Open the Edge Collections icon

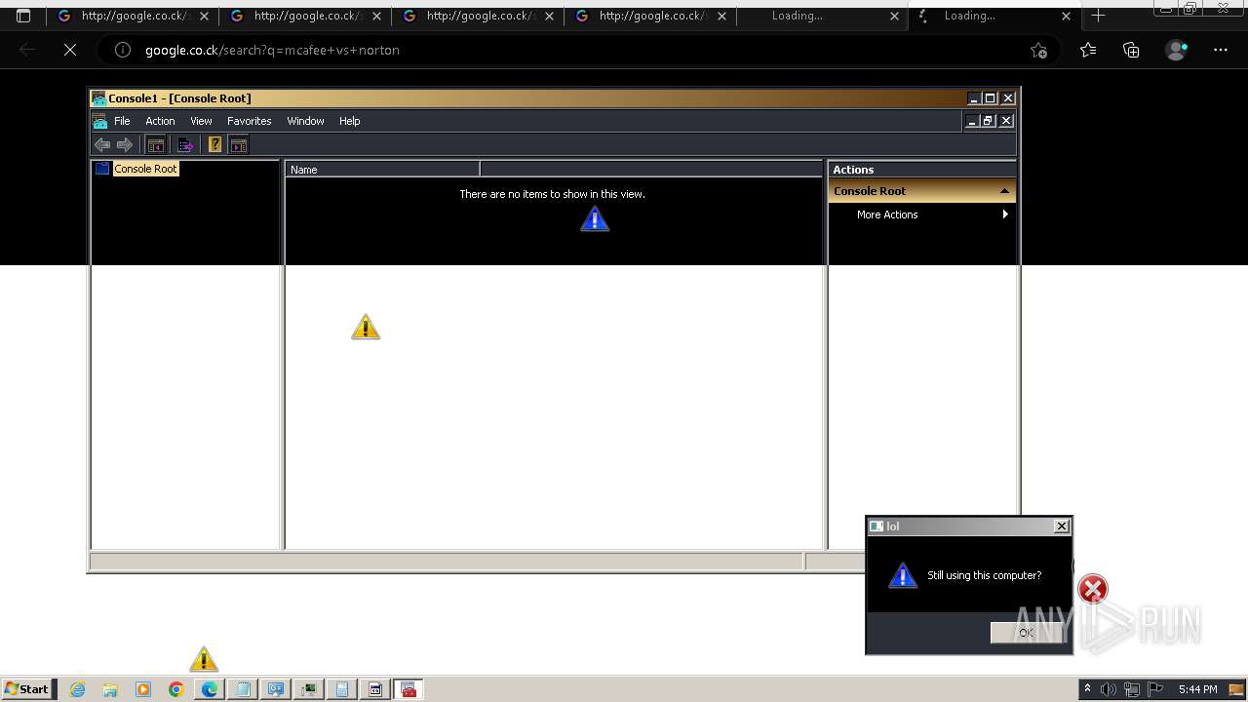1131,50
